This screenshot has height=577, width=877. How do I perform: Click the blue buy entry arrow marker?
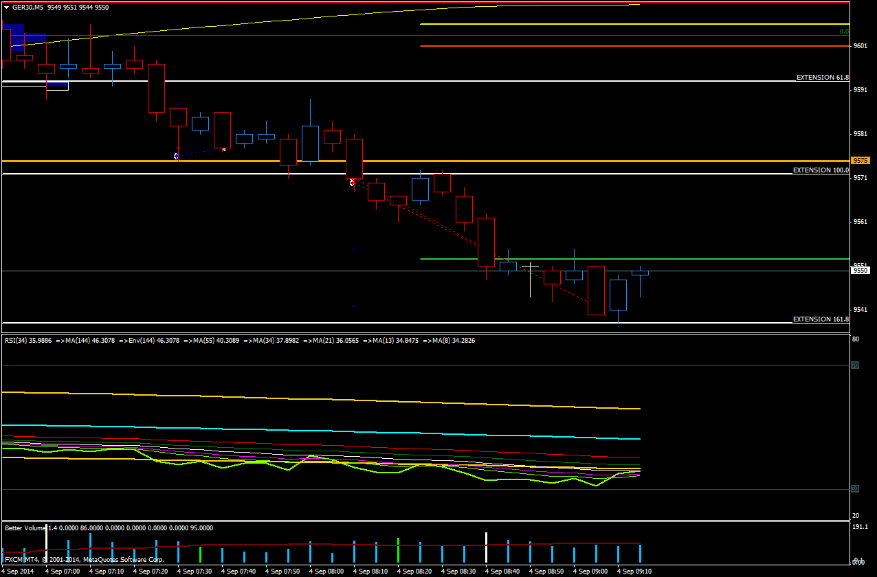[177, 157]
